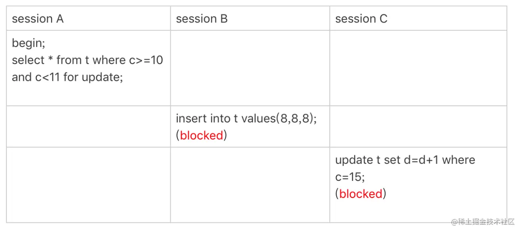Click the "@" symbol in the watermark
Image resolution: width=522 pixels, height=233 pixels.
point(454,222)
